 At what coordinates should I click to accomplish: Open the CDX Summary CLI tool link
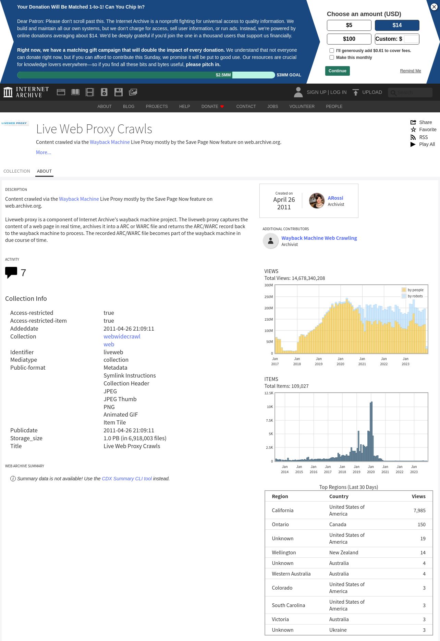(127, 479)
